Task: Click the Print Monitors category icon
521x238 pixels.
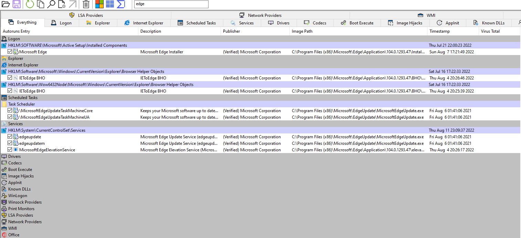Action: (4, 209)
